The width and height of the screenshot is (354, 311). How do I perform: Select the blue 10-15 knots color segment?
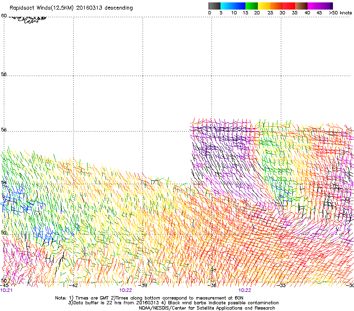coord(239,6)
